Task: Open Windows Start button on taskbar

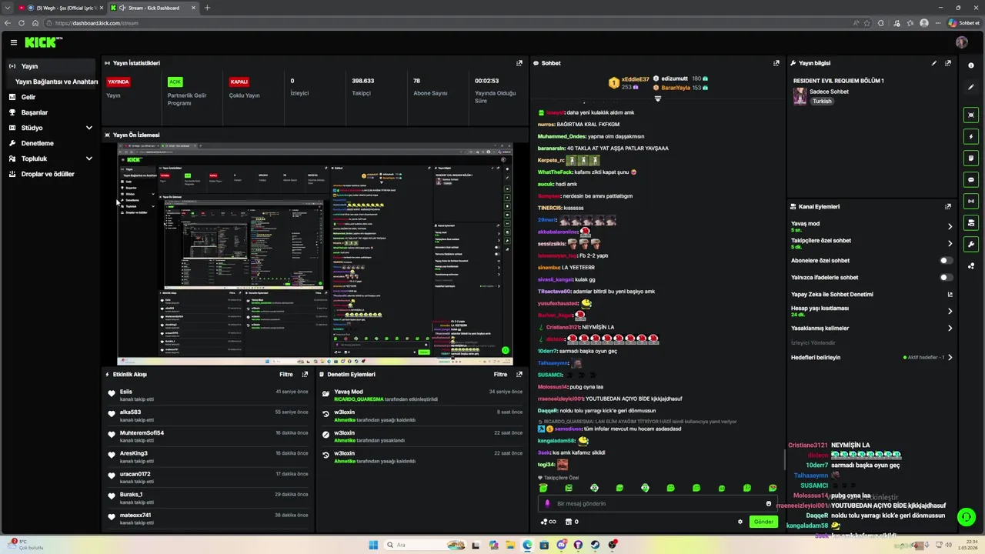Action: pyautogui.click(x=373, y=545)
